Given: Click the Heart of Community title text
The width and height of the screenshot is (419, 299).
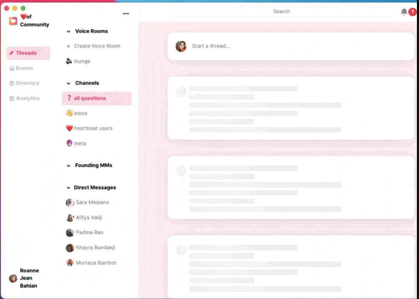Looking at the screenshot, I should point(34,21).
